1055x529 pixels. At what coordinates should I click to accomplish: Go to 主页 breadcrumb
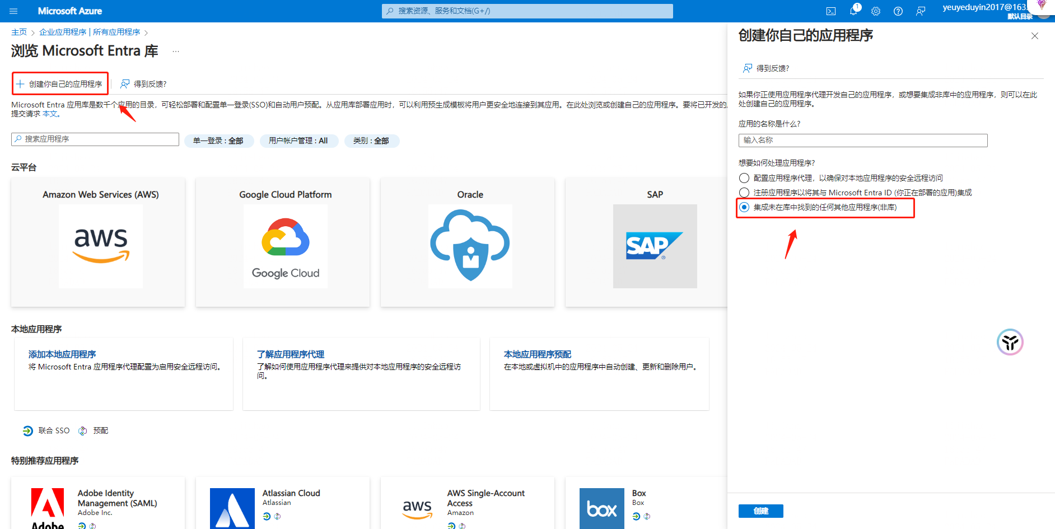[x=19, y=32]
